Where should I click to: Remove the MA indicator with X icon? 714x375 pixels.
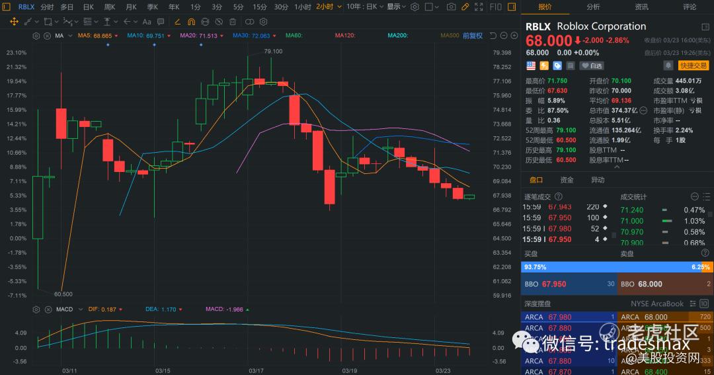[x=48, y=36]
